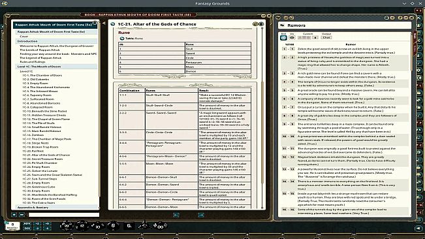Roll the percentile d00 die
425x239 pixels.
click(x=160, y=226)
